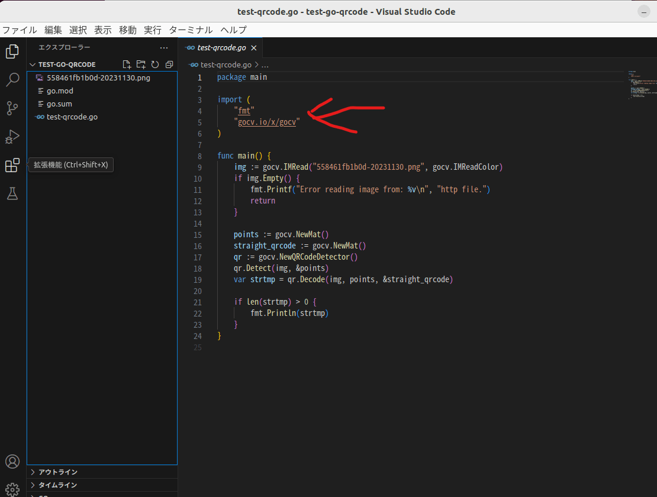Viewport: 657px width, 497px height.
Task: Open the Accounts icon
Action: coord(12,461)
